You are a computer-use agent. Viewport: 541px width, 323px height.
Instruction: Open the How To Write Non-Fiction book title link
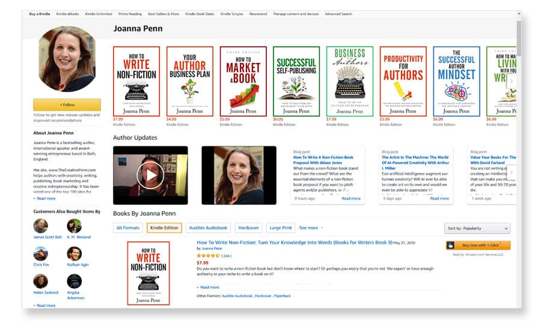[x=295, y=243]
